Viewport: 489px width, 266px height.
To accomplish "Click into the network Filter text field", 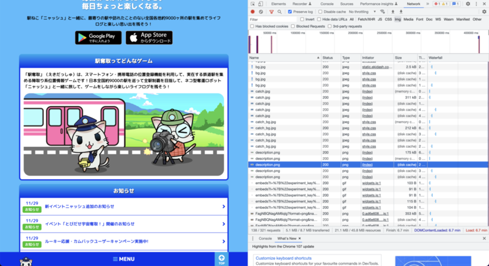I will pos(272,20).
